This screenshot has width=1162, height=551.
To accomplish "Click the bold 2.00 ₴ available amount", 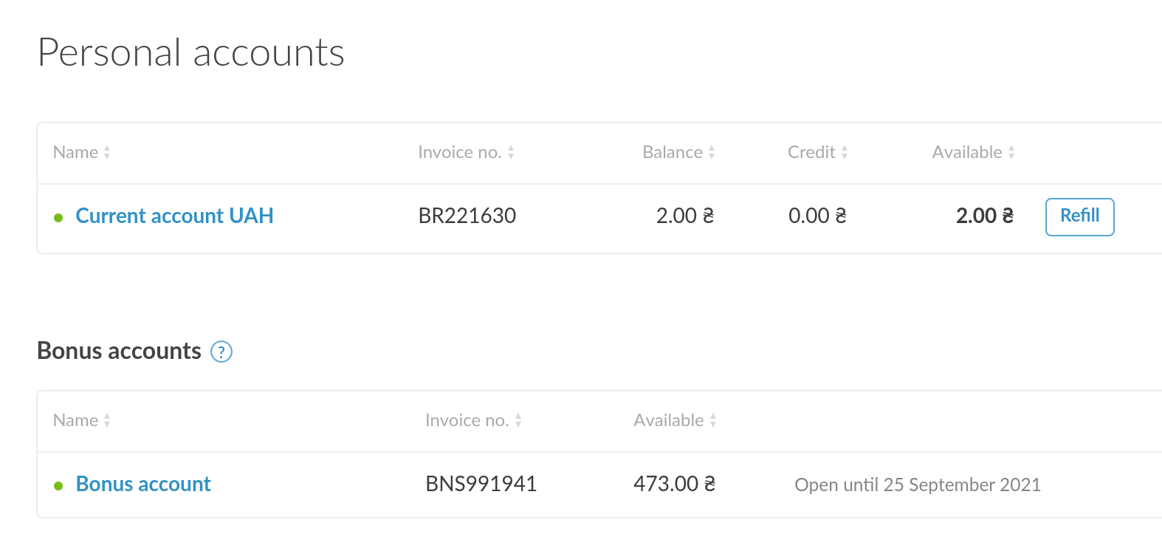I will tap(985, 216).
